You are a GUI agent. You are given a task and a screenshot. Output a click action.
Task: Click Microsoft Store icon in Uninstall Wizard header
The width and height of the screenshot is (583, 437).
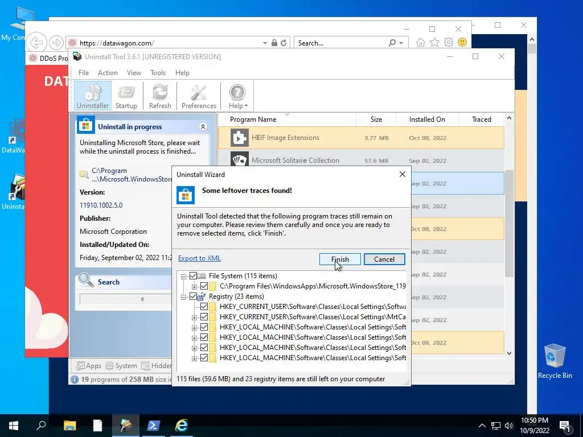(185, 195)
